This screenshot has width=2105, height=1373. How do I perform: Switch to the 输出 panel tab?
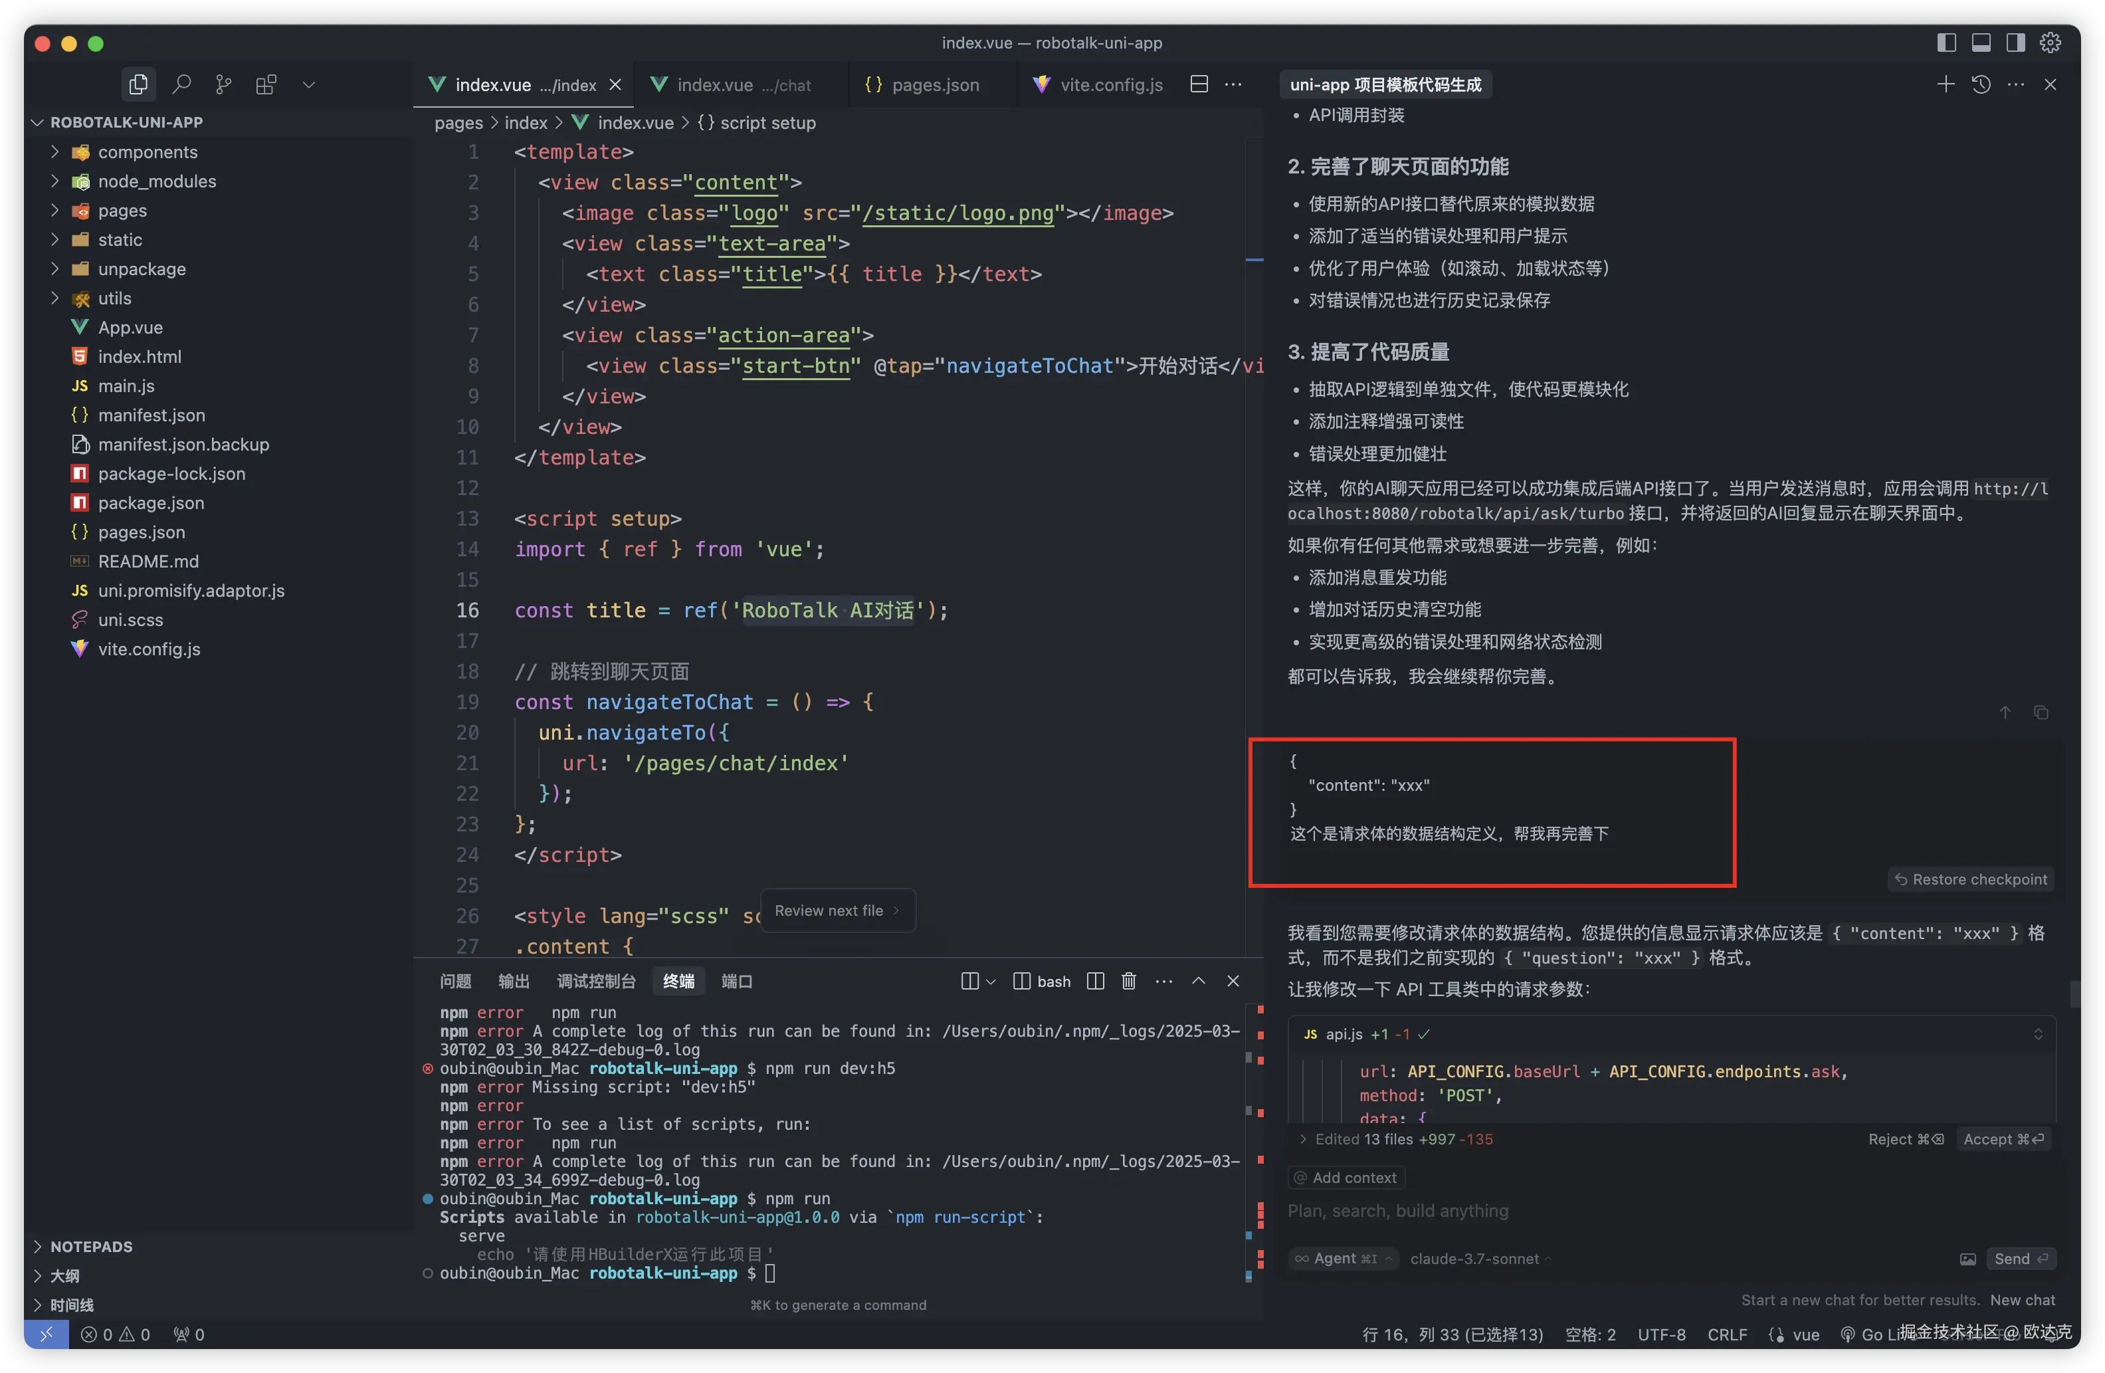click(x=514, y=981)
